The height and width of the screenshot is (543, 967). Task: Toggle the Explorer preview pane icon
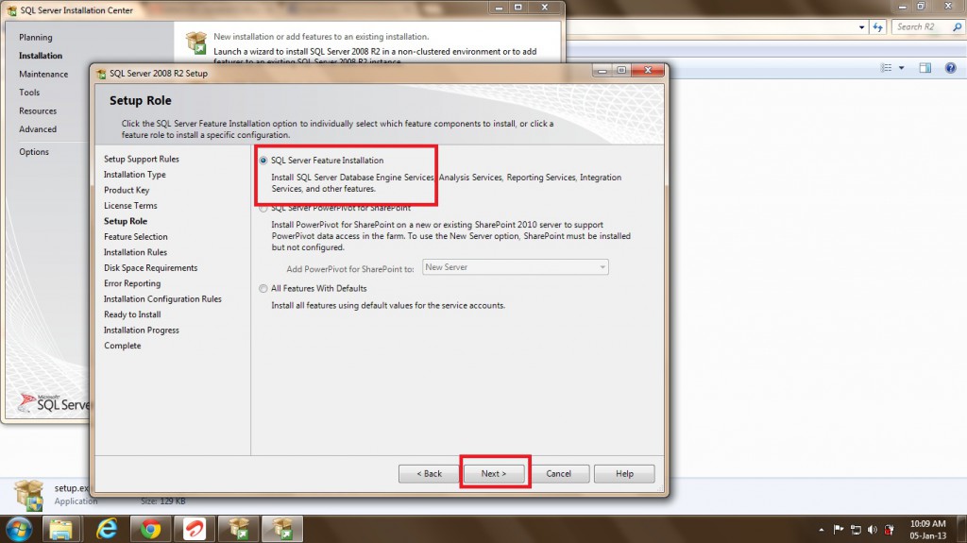tap(925, 68)
